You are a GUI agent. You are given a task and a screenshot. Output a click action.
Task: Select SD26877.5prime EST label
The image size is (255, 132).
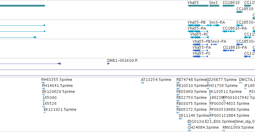pos(221,80)
